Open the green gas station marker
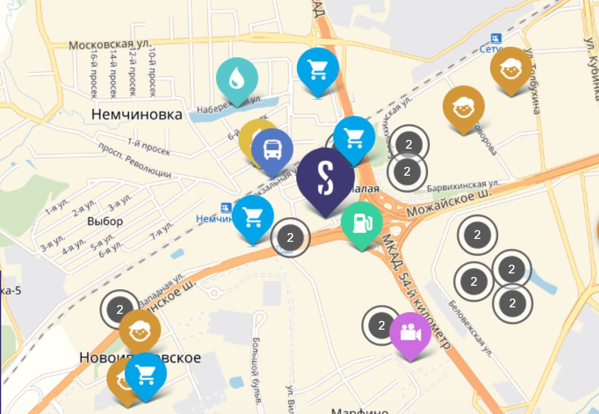 (x=361, y=225)
